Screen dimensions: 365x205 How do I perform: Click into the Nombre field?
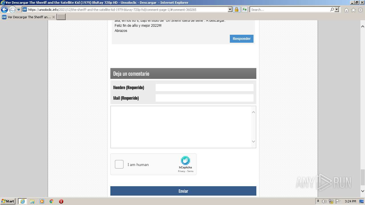click(x=204, y=87)
